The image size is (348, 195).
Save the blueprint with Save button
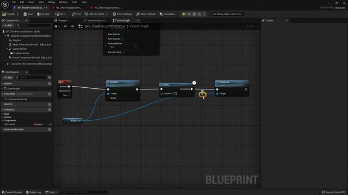(28, 14)
